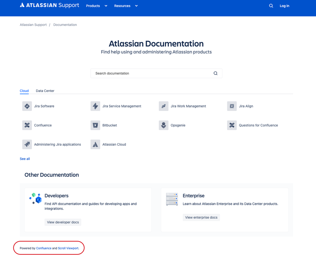Open Confluence documentation link
Viewport: 316px width, 262px height.
click(43, 125)
